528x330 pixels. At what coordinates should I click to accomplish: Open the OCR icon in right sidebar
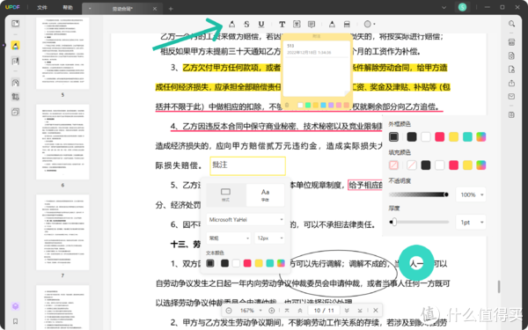511,42
